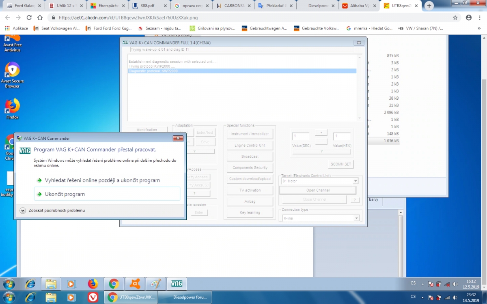
Task: Open the Chrome profile avatar menu
Action: pos(469,18)
